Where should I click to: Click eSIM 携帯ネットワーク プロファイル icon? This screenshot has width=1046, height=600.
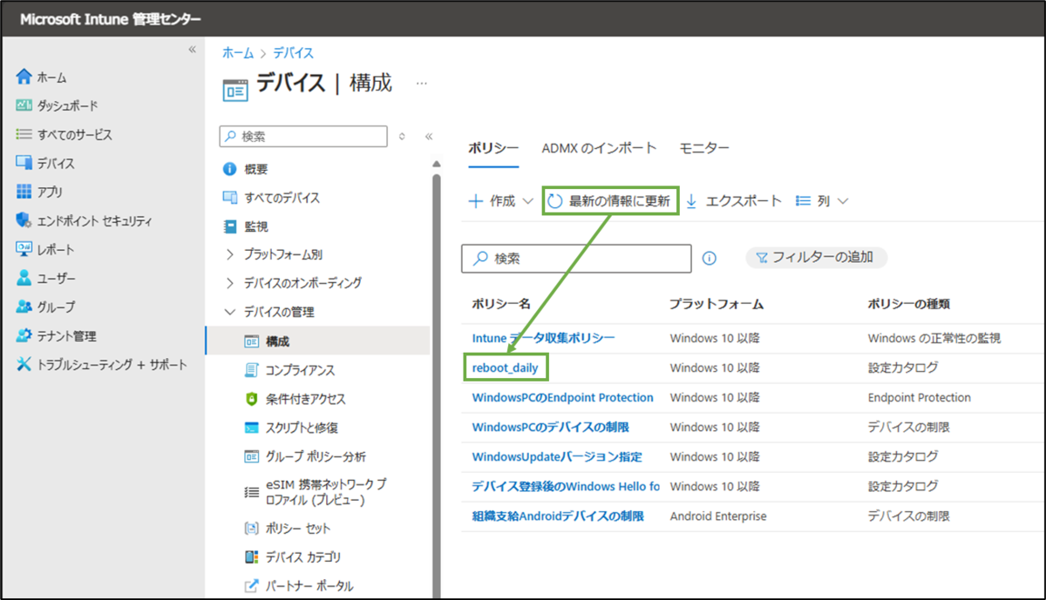[x=251, y=492]
